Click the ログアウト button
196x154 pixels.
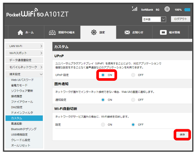pos(180,19)
